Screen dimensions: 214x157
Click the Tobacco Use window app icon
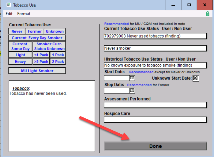9,5
